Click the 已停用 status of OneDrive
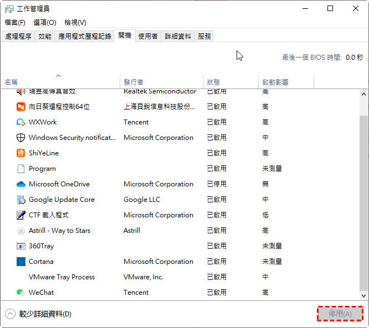Image resolution: width=369 pixels, height=328 pixels. pyautogui.click(x=217, y=184)
